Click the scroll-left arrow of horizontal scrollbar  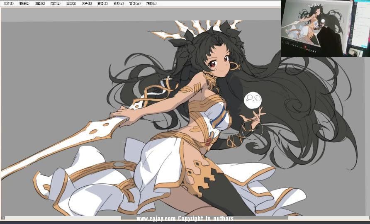pos(3,218)
